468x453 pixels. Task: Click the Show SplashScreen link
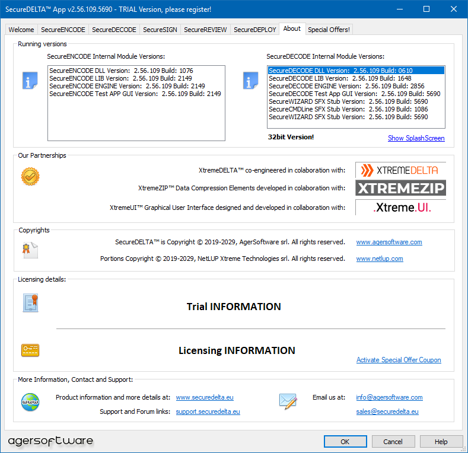[x=416, y=138]
